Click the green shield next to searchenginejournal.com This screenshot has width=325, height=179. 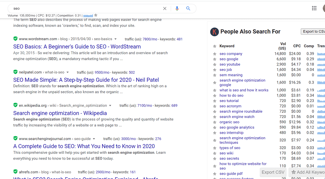click(15, 138)
